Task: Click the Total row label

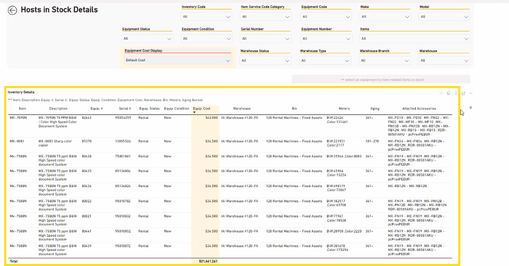Action: click(14, 261)
